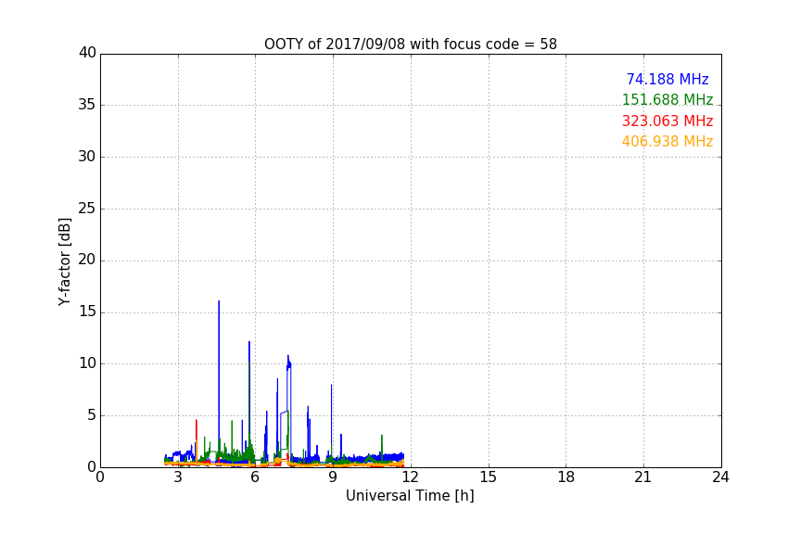Viewport: 801px width, 534px height.
Task: Click the x-axis tick label 12
Action: (410, 477)
